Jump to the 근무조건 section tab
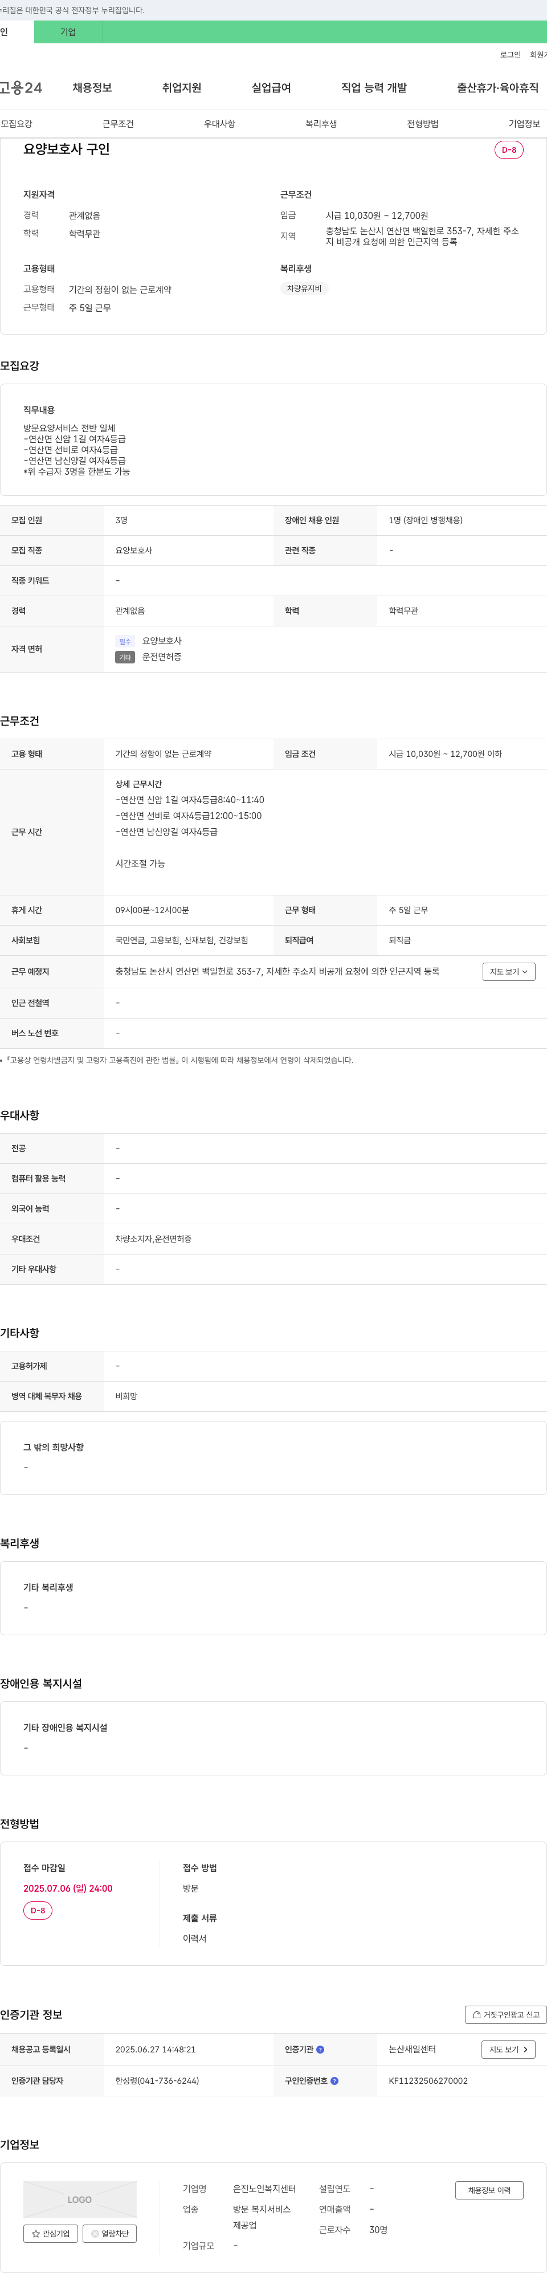The height and width of the screenshot is (2273, 547). tap(118, 124)
